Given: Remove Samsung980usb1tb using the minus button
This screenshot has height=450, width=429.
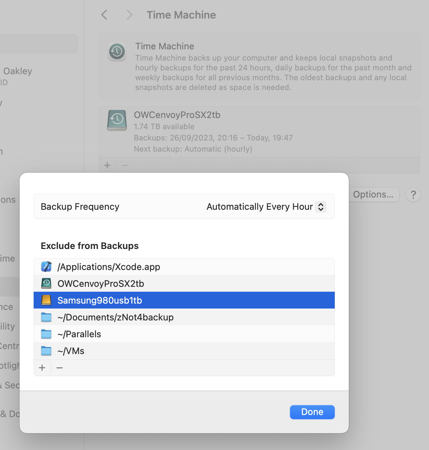Looking at the screenshot, I should click(60, 368).
